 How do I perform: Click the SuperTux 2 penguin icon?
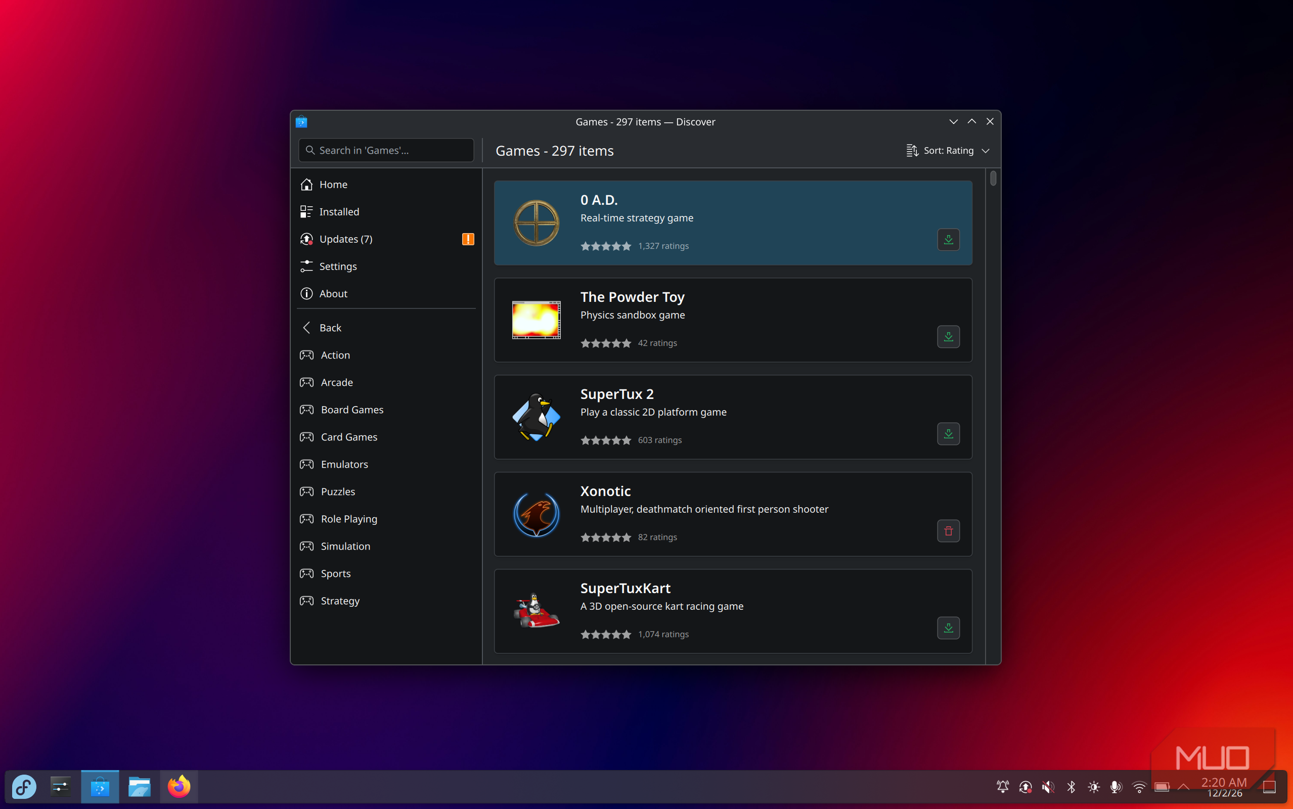click(536, 417)
